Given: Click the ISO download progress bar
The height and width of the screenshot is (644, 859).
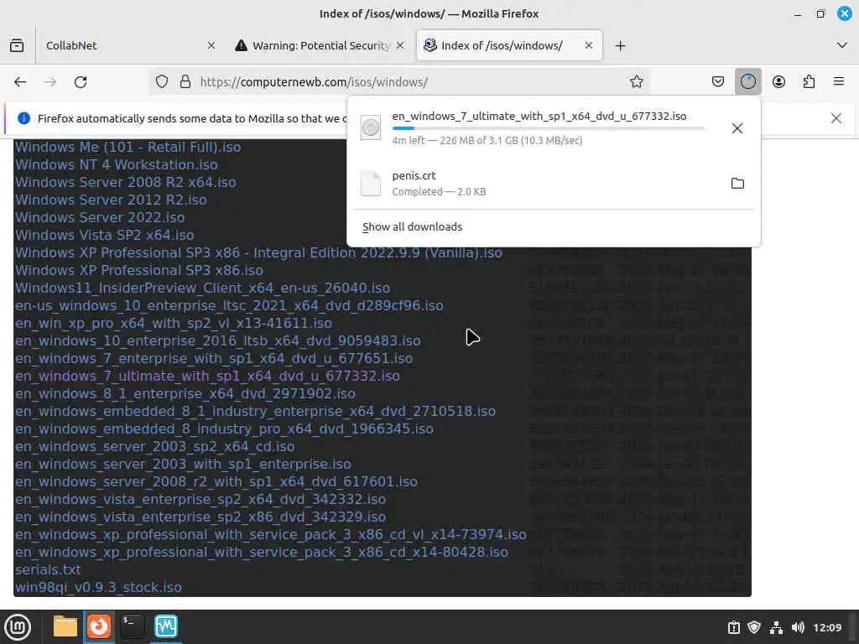Looking at the screenshot, I should pos(549,128).
